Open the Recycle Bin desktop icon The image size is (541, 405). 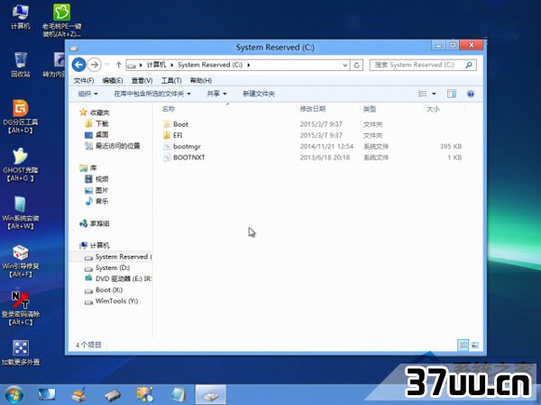click(21, 65)
